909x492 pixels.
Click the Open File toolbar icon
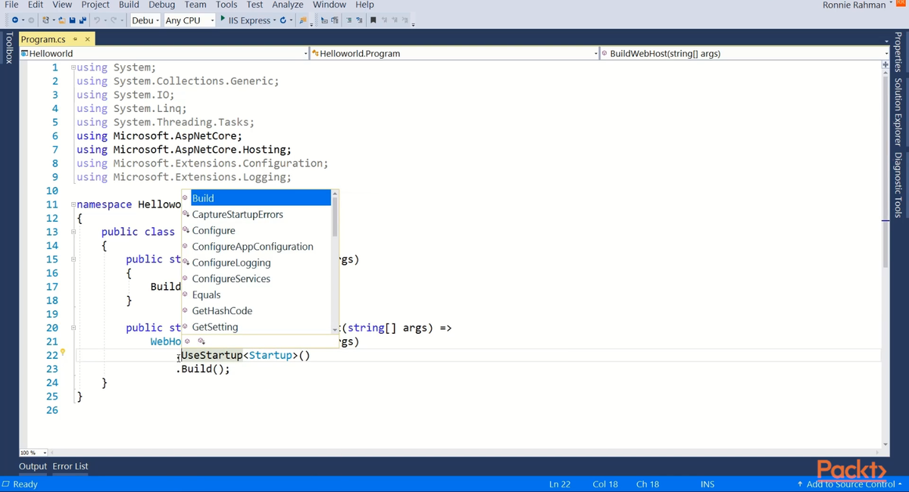point(62,20)
